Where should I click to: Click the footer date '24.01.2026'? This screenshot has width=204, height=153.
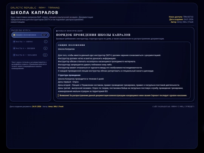click(x=37, y=107)
